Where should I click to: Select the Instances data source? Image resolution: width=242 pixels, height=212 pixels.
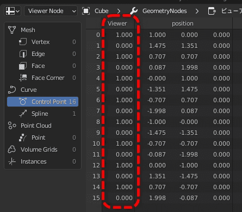tap(42, 161)
